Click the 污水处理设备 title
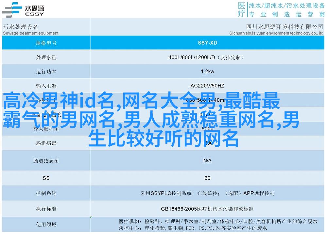327x234 pixels. coord(21,27)
